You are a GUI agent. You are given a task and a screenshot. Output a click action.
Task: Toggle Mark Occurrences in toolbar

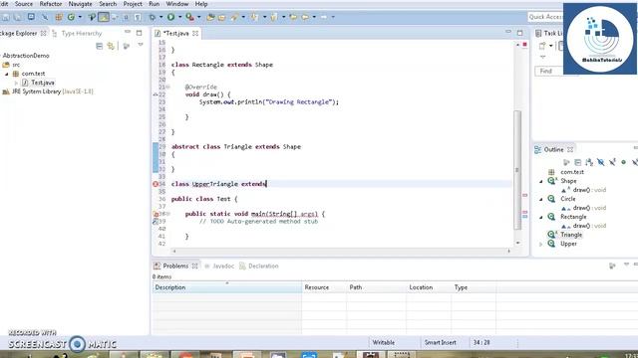click(x=104, y=17)
